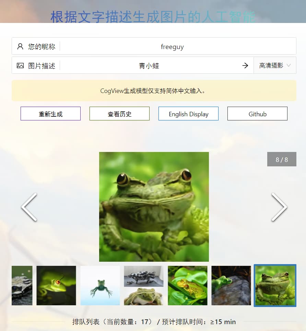Click the description field containing 青小蛙
This screenshot has height=331, width=306.
point(149,66)
